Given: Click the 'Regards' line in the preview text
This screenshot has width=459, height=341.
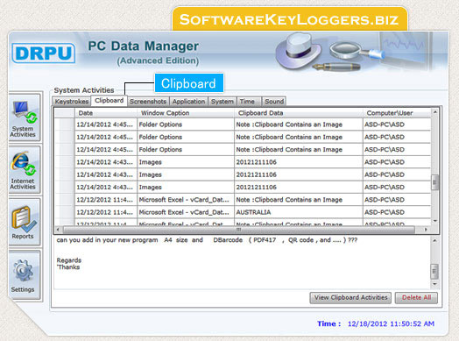Looking at the screenshot, I should pos(69,260).
